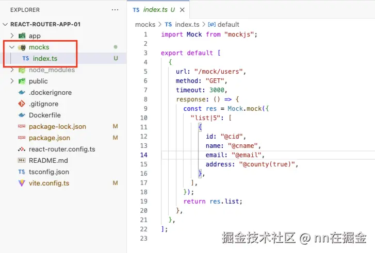The height and width of the screenshot is (253, 375).
Task: Click the "GET" method string
Action: click(x=215, y=81)
